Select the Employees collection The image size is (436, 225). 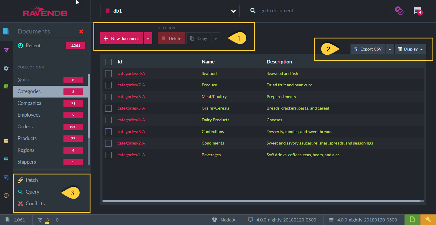[x=50, y=115]
